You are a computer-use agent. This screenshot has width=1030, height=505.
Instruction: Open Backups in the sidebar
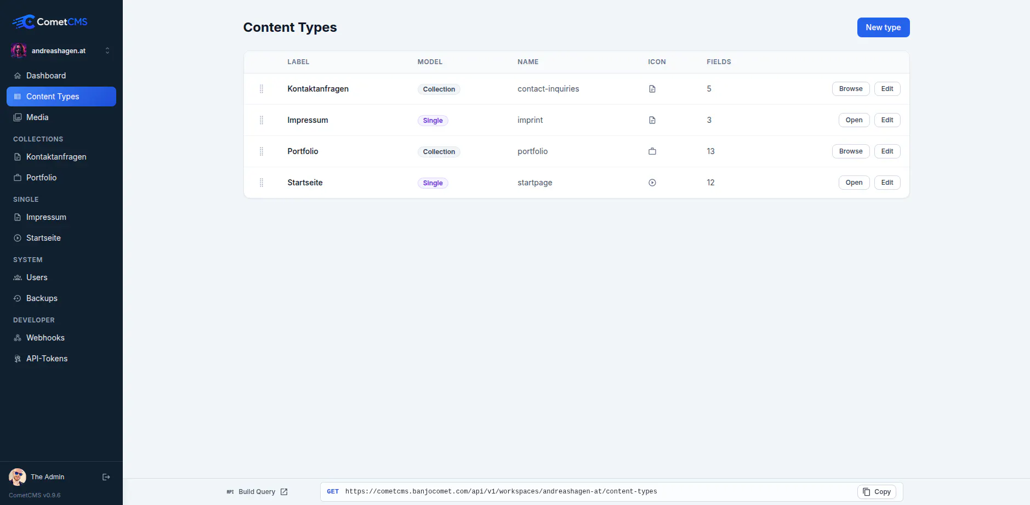61,298
